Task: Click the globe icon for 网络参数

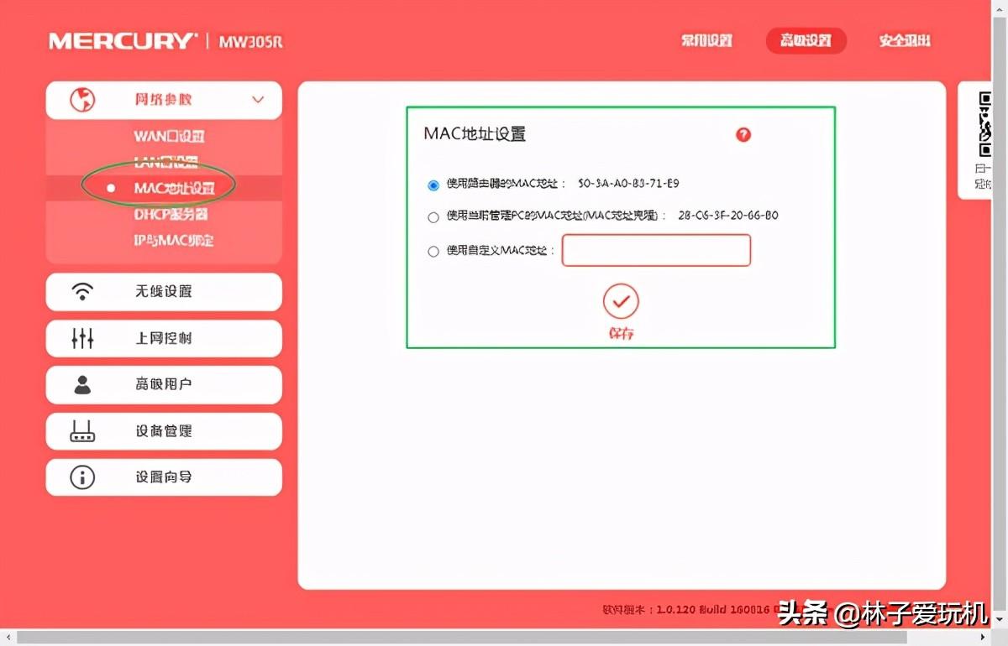Action: tap(82, 100)
